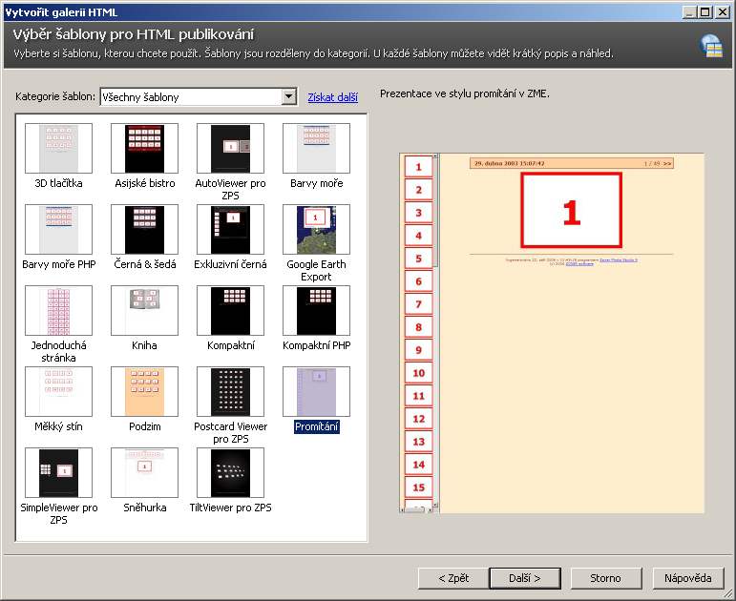Viewport: 736px width, 601px height.
Task: Select the 3D tlačítka template thumbnail
Action: [x=58, y=148]
